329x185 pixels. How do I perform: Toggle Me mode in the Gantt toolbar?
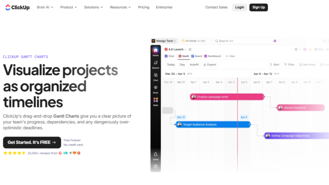[307, 64]
